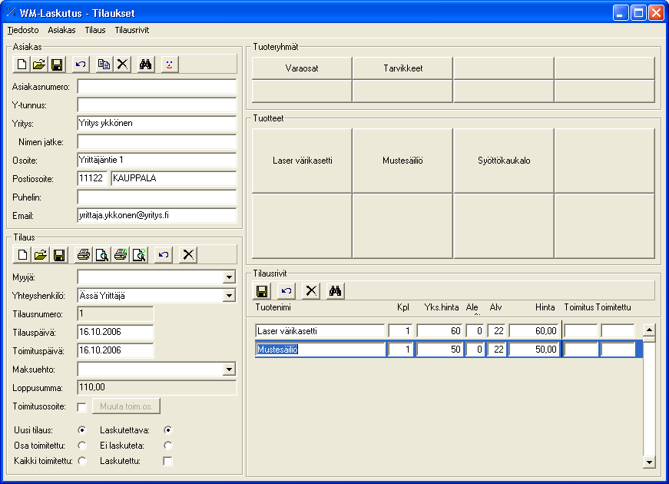Click the Y-tunnus field
Image resolution: width=669 pixels, height=484 pixels.
157,105
